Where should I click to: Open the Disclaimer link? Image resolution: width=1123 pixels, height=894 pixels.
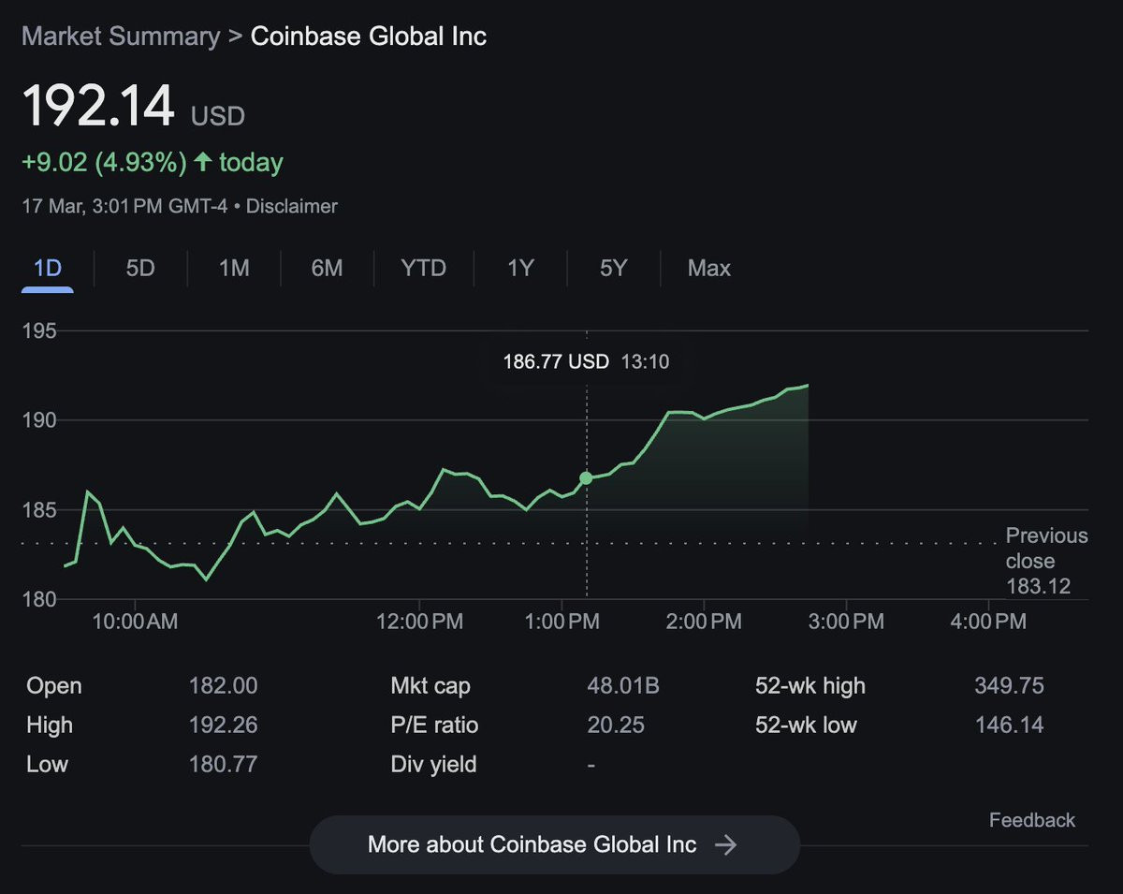[x=292, y=206]
